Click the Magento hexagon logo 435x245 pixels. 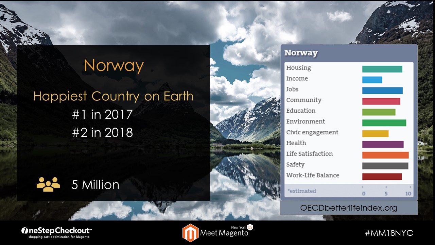point(190,233)
